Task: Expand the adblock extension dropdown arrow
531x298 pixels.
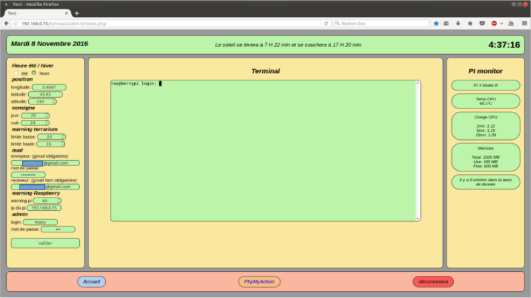Action: pyautogui.click(x=501, y=23)
